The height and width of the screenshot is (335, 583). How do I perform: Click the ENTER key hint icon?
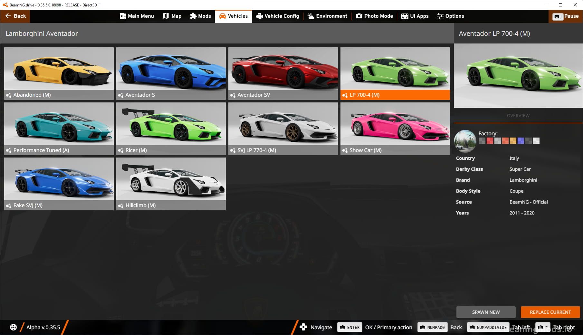pyautogui.click(x=350, y=327)
